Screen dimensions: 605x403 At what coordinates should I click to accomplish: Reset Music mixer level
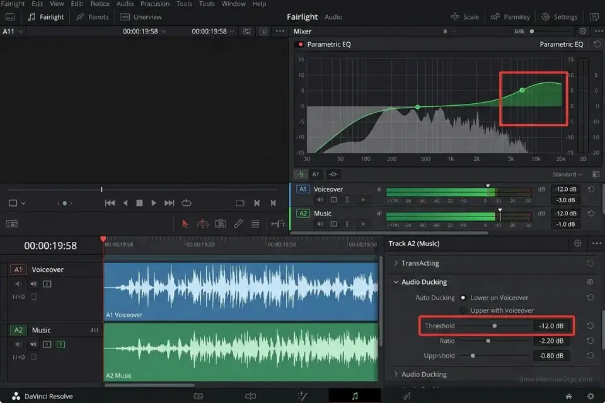pos(591,213)
